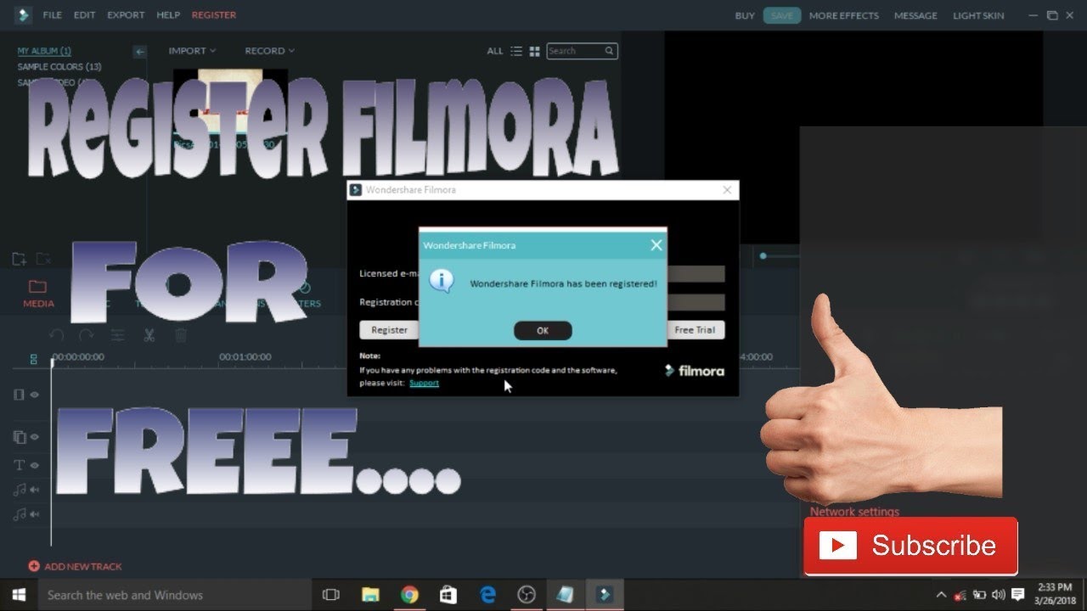Click the text track T icon

point(19,465)
